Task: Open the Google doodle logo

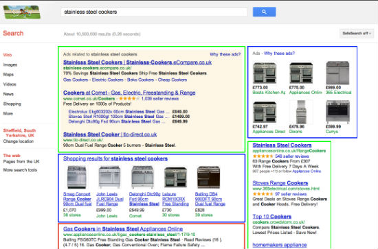Action: point(22,12)
